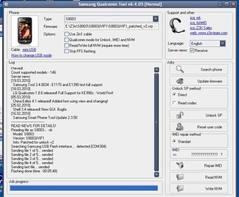This screenshot has height=197, width=239.
Task: Click the tool icon on Repair IMEI
Action: 180,166
